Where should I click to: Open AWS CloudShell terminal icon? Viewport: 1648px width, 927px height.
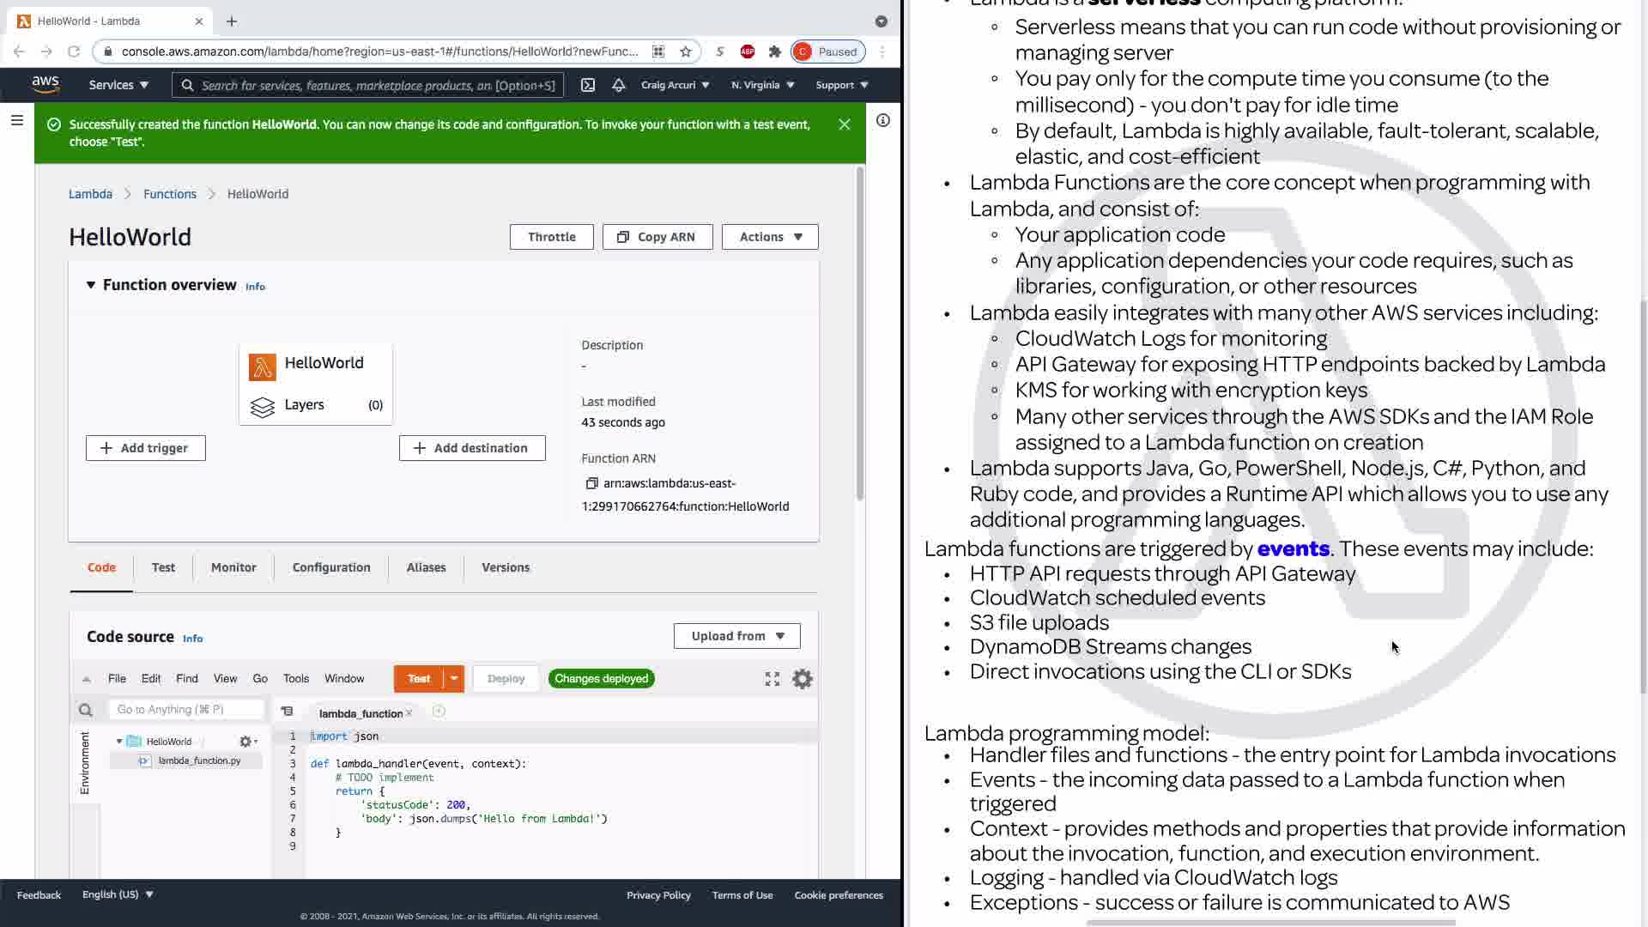coord(588,85)
